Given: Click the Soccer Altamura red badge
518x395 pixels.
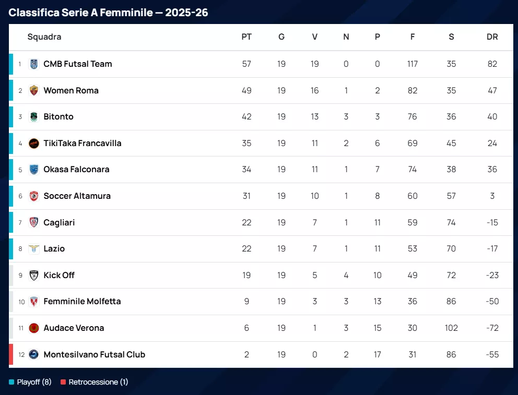Looking at the screenshot, I should pyautogui.click(x=34, y=196).
